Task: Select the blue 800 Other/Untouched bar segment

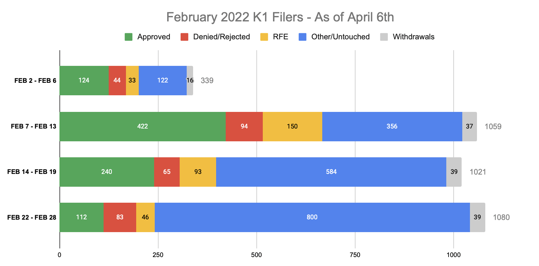Action: pyautogui.click(x=312, y=217)
